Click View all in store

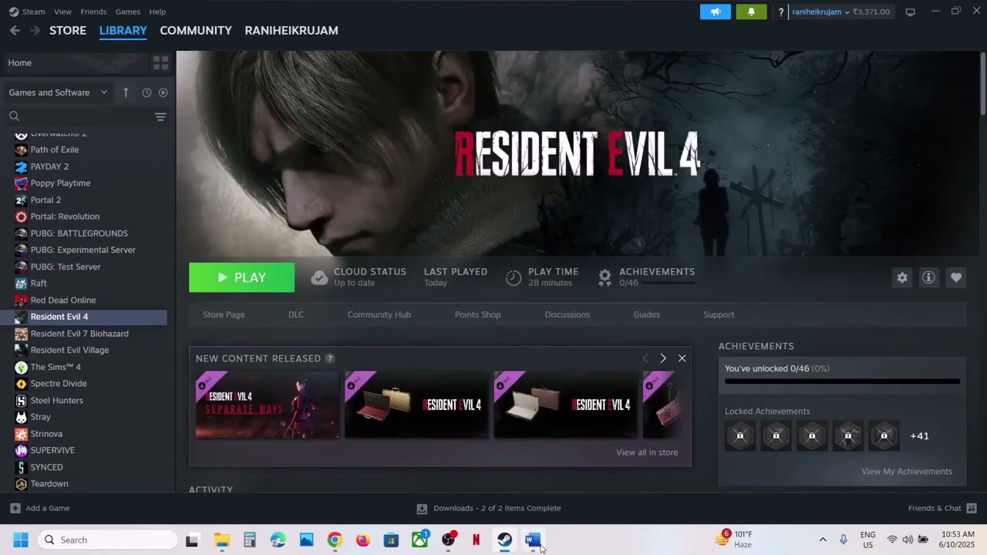point(647,452)
